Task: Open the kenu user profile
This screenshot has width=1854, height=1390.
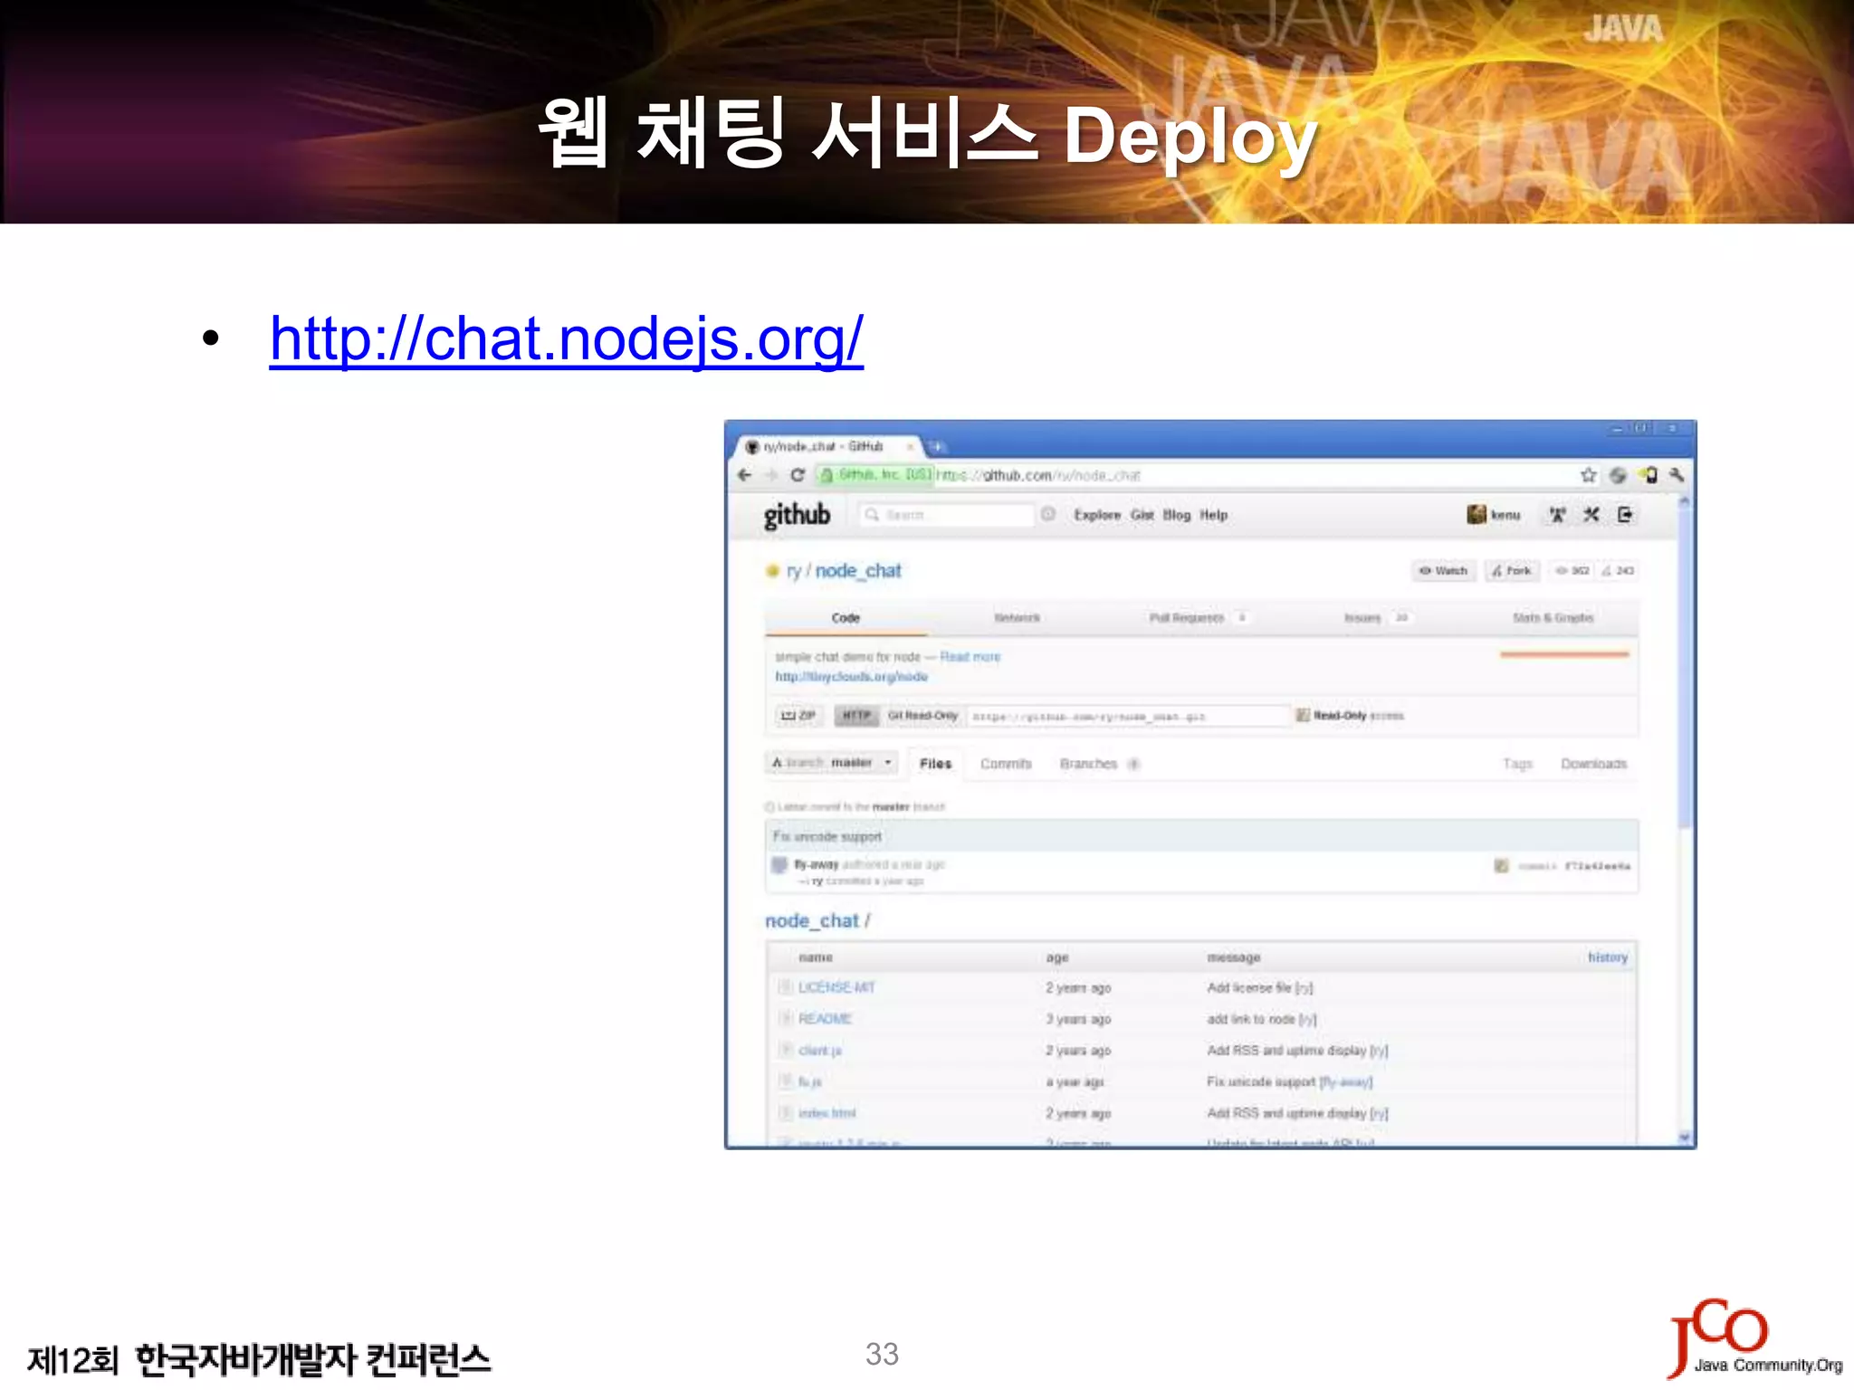Action: [1494, 515]
